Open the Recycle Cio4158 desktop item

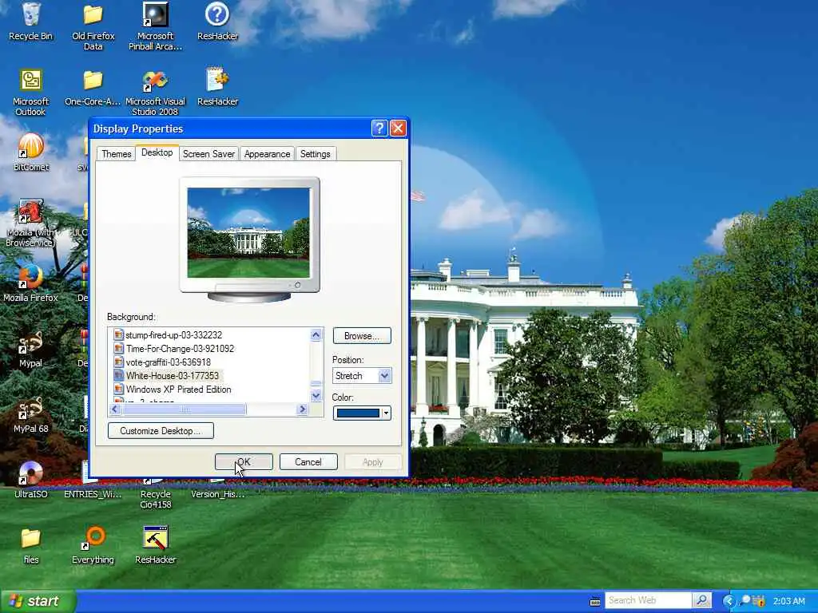point(156,492)
